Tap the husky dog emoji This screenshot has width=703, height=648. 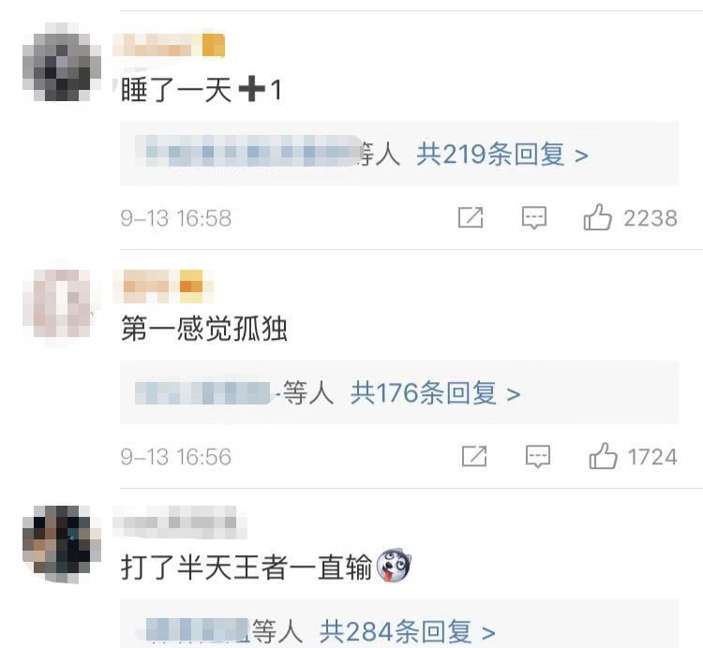coord(394,566)
